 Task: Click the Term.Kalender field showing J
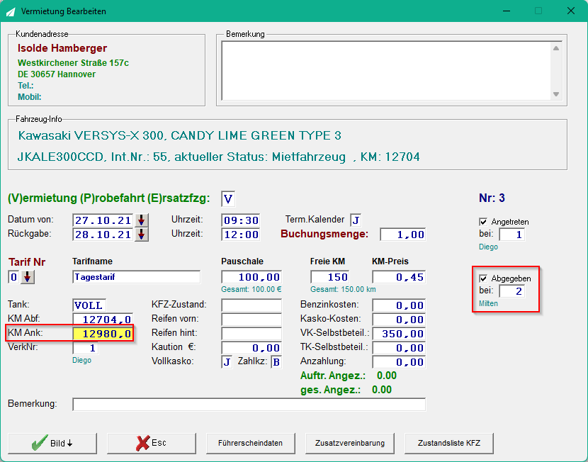click(x=356, y=220)
